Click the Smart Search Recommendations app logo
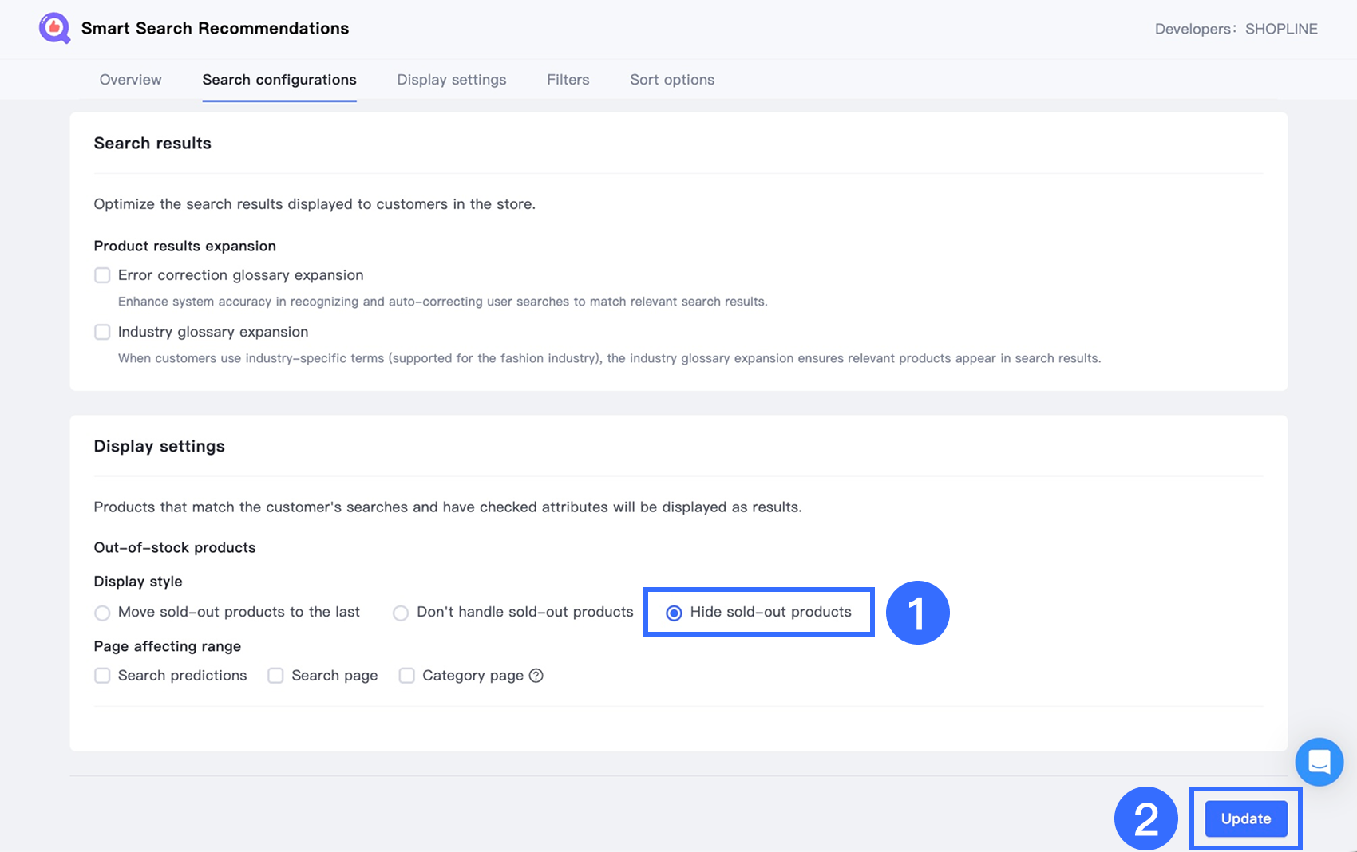Image resolution: width=1357 pixels, height=852 pixels. click(x=54, y=28)
